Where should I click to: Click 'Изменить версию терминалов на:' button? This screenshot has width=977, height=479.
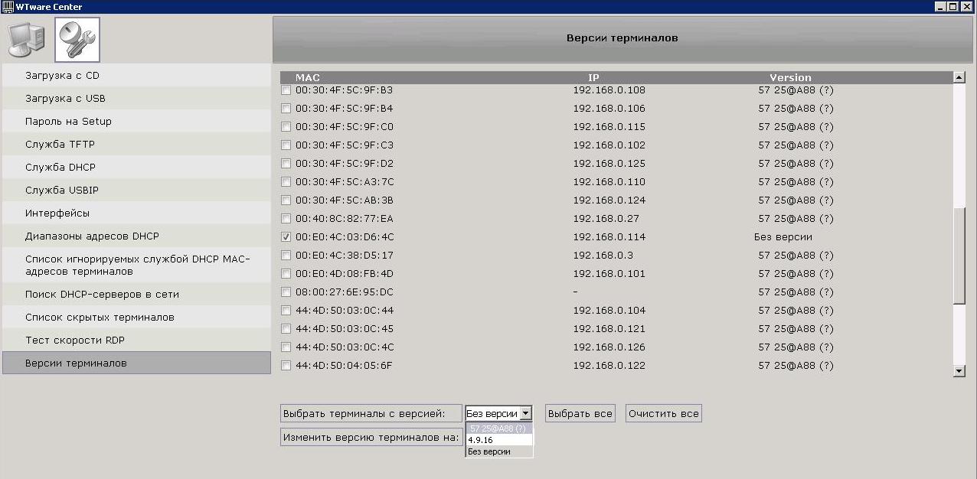(371, 438)
